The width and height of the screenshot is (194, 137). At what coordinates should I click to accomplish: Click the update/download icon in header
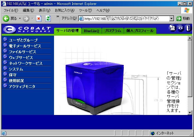pos(173,28)
